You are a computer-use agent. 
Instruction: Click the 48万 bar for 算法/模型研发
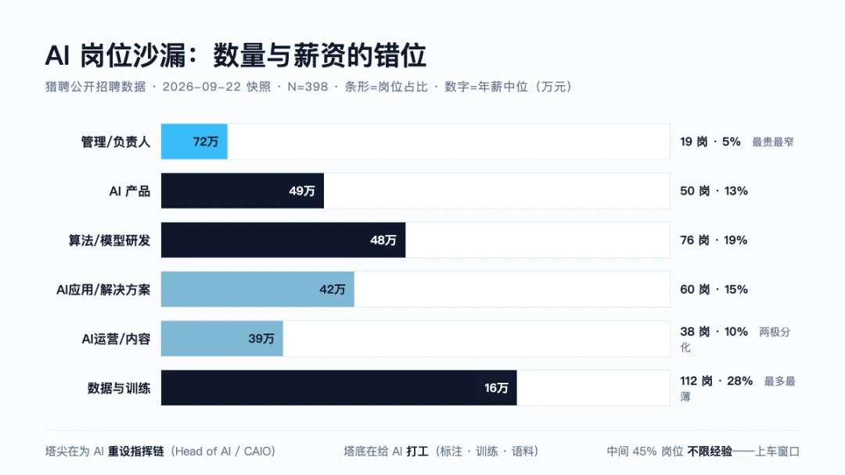click(283, 240)
